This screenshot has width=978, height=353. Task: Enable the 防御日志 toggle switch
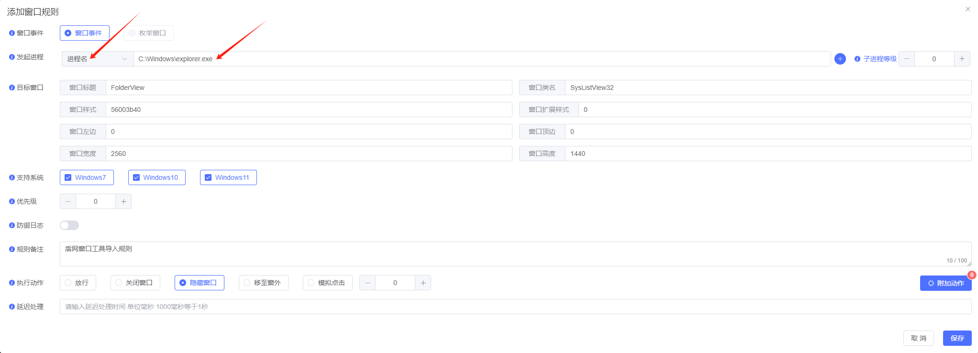69,225
